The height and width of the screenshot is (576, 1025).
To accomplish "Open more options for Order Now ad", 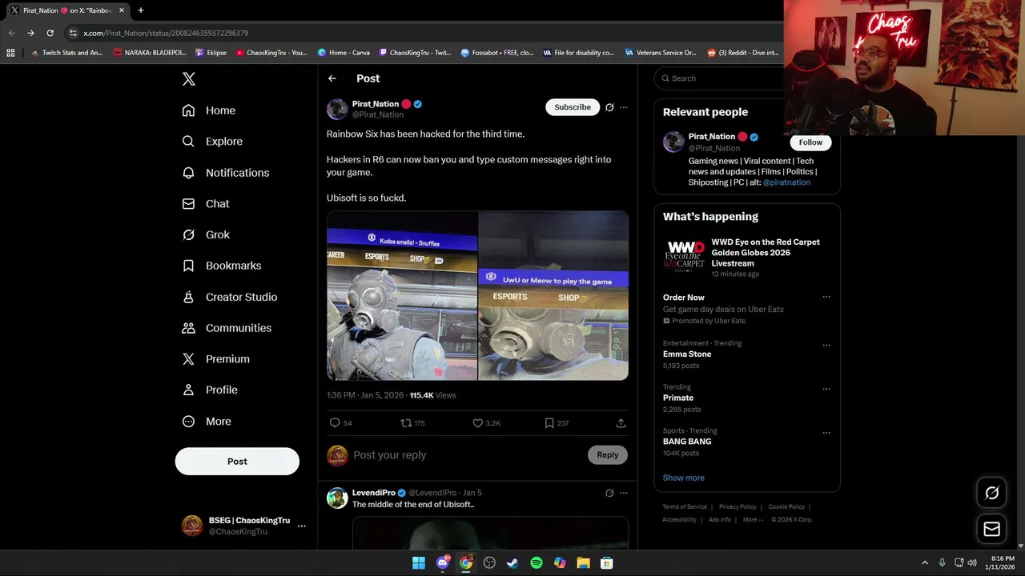I will click(826, 298).
